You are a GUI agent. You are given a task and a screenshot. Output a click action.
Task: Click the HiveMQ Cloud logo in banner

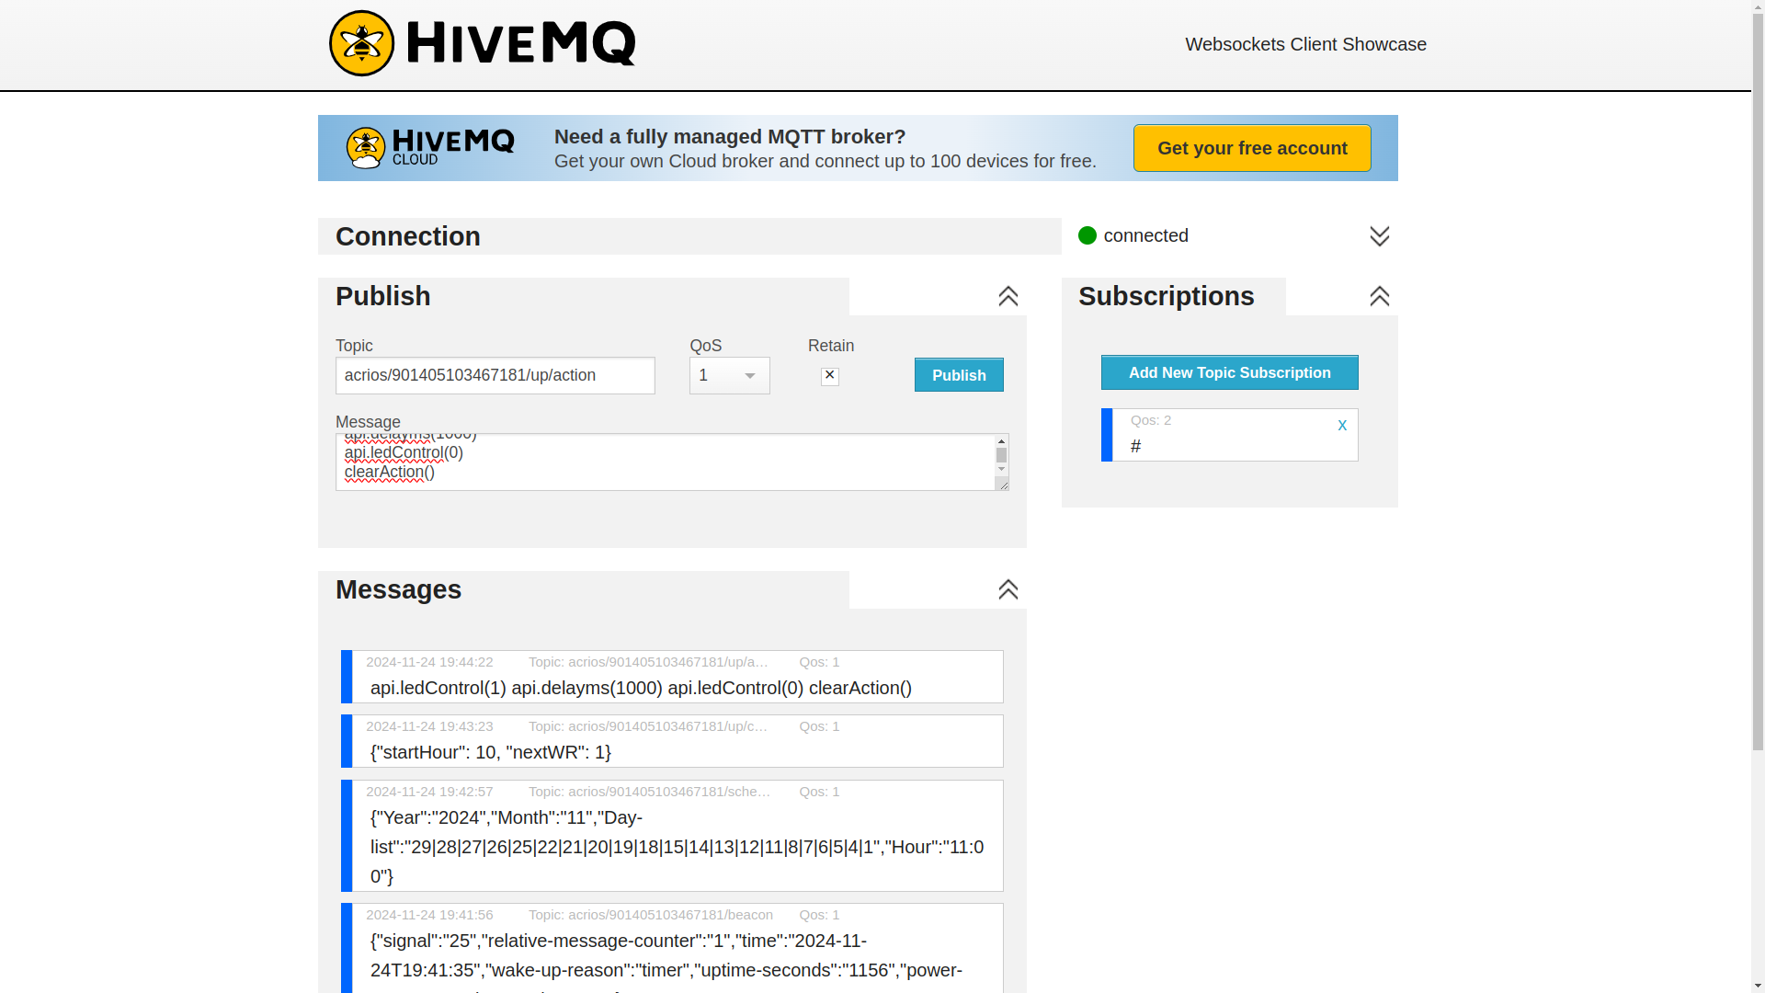tap(430, 147)
